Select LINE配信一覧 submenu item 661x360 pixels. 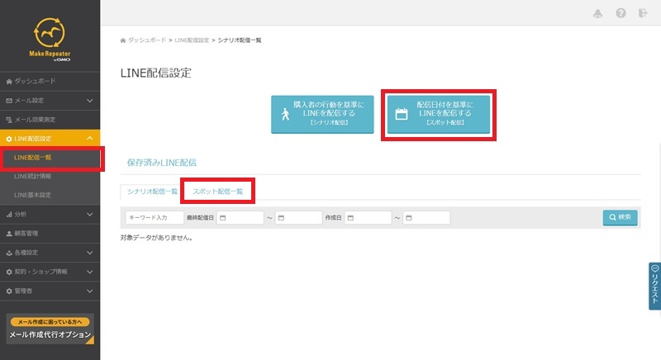[50, 158]
